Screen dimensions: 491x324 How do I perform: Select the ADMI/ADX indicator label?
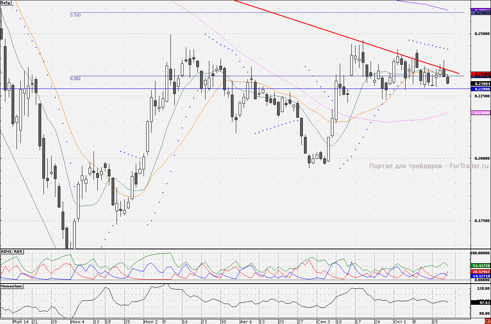(x=12, y=252)
